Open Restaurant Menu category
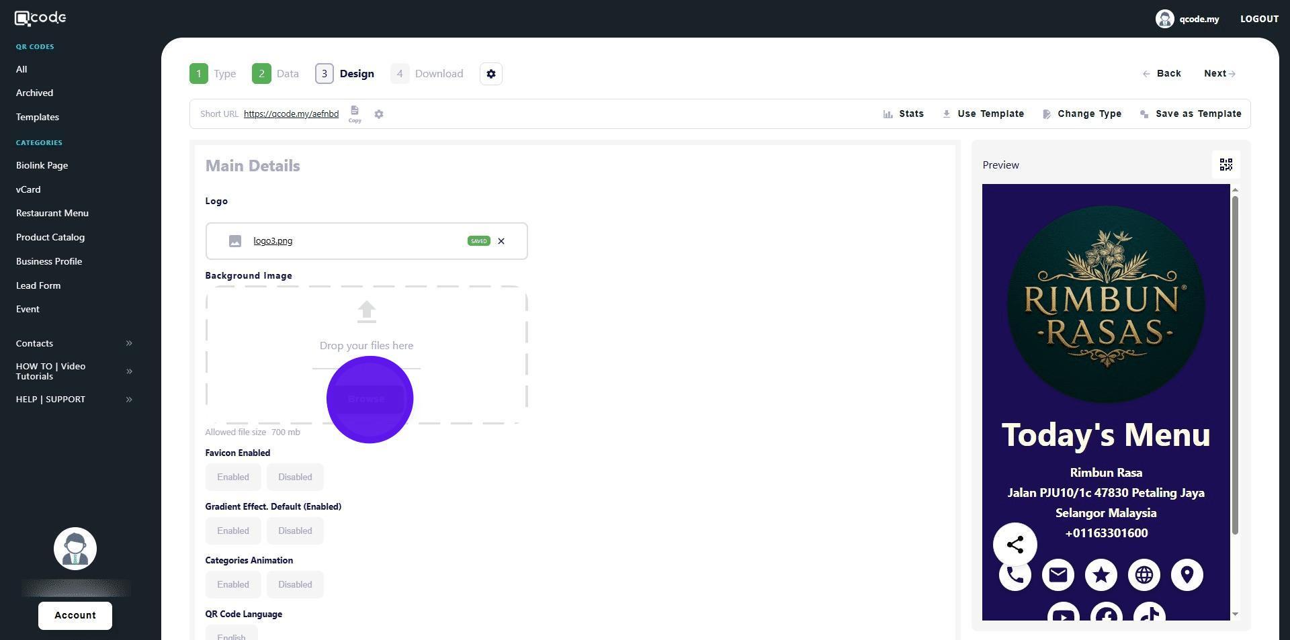 click(52, 213)
